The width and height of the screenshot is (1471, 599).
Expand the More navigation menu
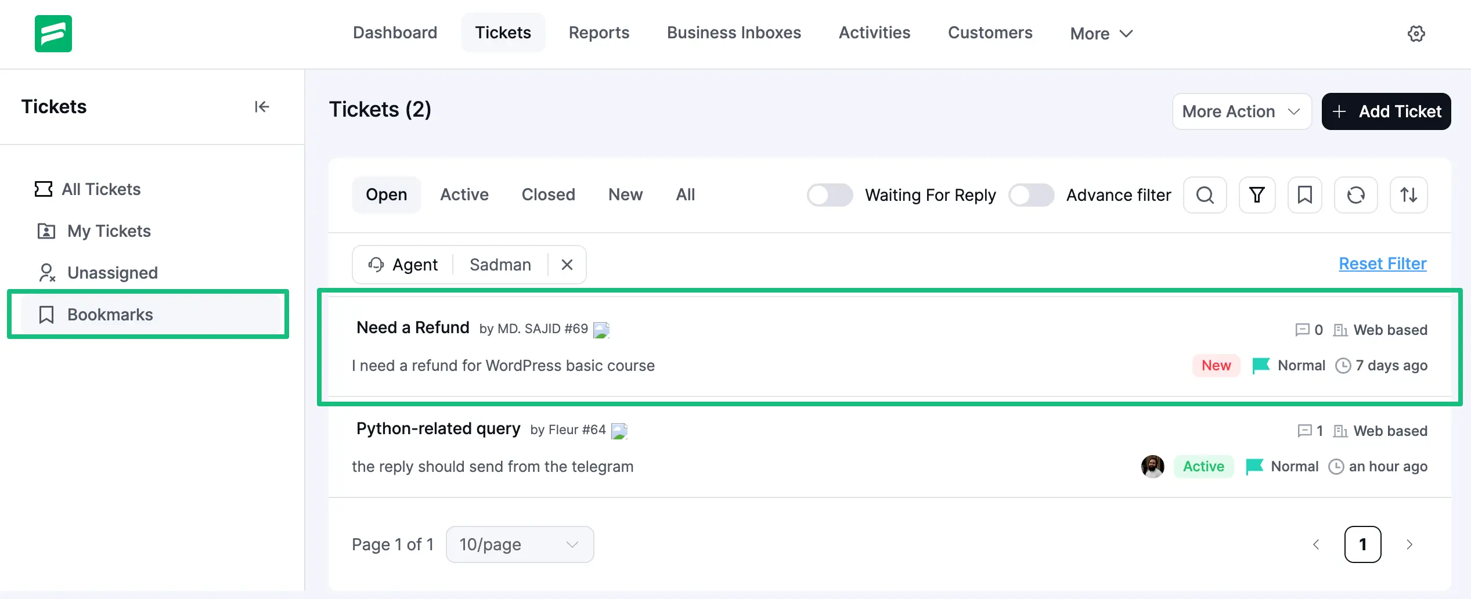1101,33
